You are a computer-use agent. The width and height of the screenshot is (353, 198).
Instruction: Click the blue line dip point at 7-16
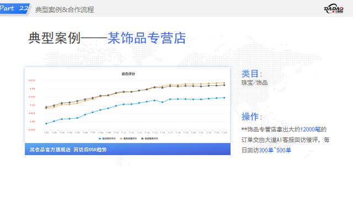(x=162, y=102)
